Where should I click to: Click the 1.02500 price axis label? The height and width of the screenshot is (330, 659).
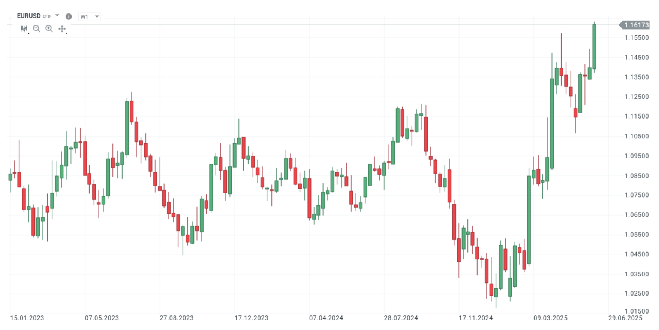click(x=636, y=293)
